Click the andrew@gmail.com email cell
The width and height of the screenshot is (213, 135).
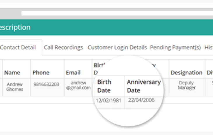coord(78,85)
